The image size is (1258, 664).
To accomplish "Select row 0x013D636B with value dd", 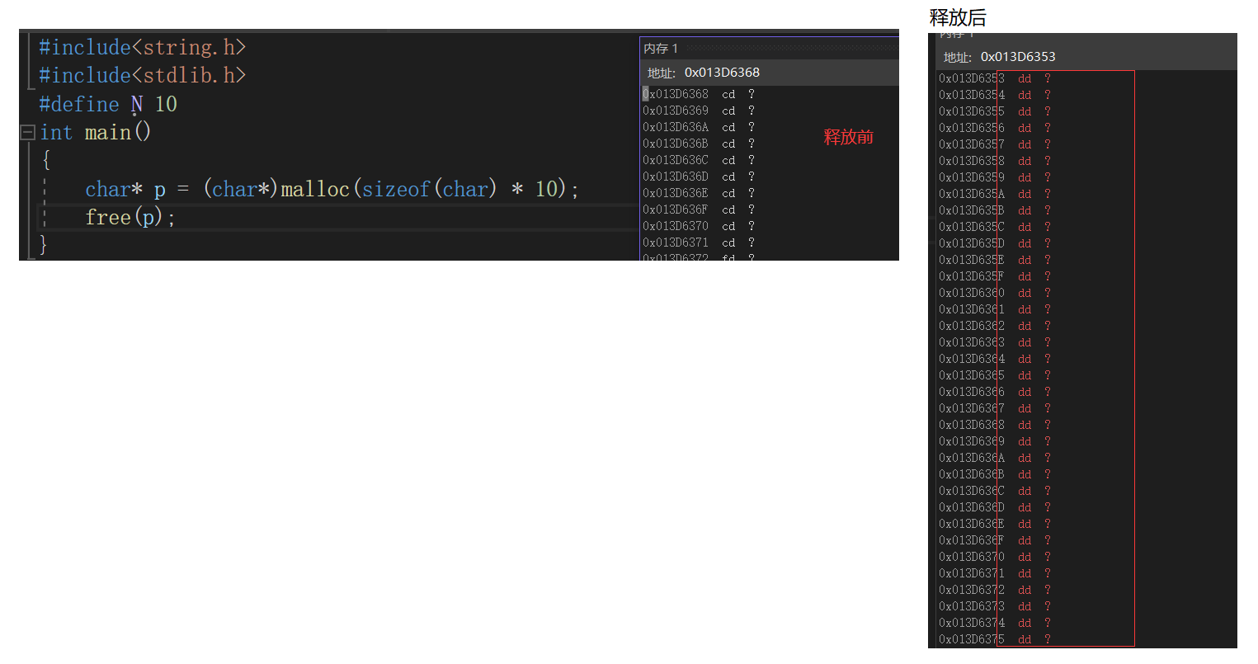I will 995,474.
